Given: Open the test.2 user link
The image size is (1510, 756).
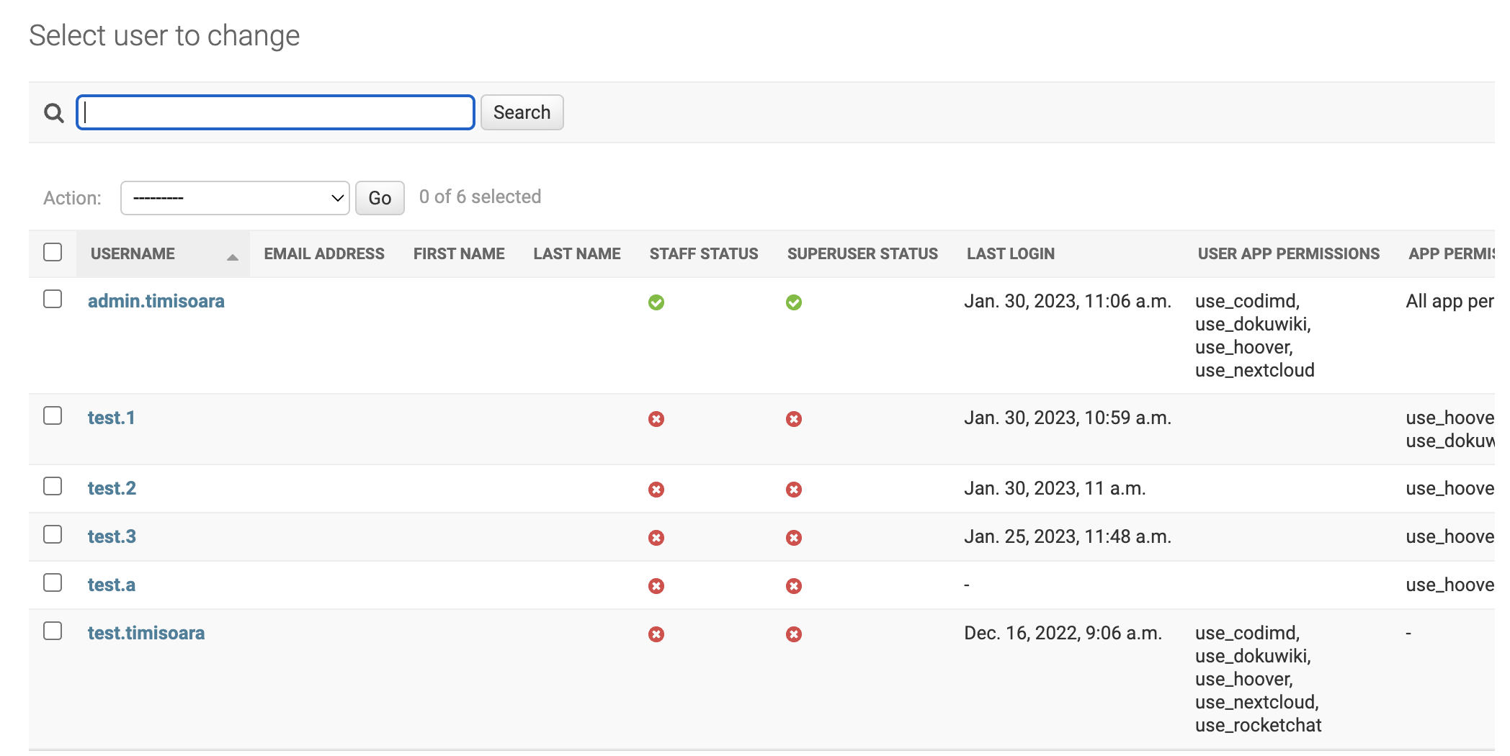Looking at the screenshot, I should coord(112,488).
